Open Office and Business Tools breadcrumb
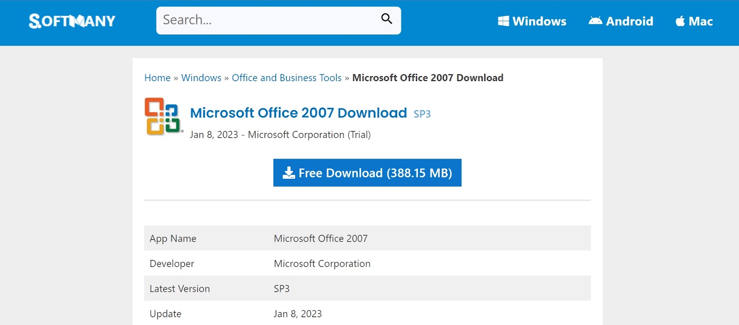Image resolution: width=739 pixels, height=325 pixels. (x=286, y=78)
